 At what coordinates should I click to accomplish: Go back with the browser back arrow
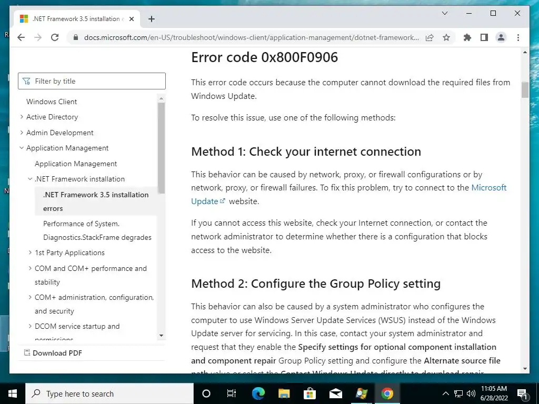tap(21, 37)
